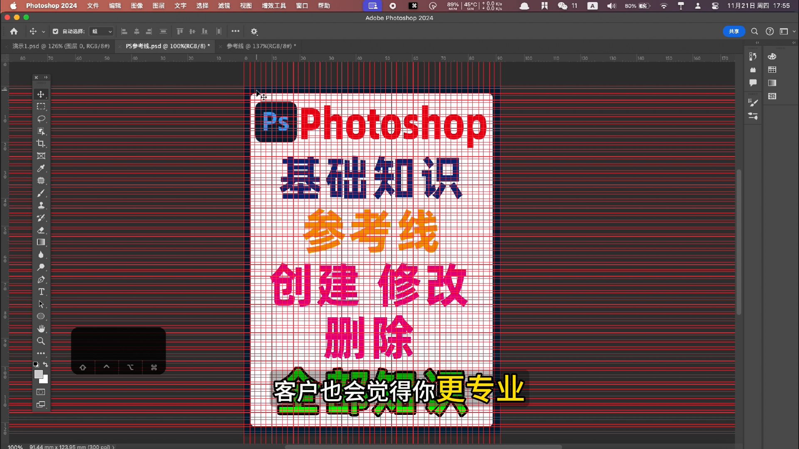Open options bar gear settings
The width and height of the screenshot is (799, 449).
pos(254,31)
